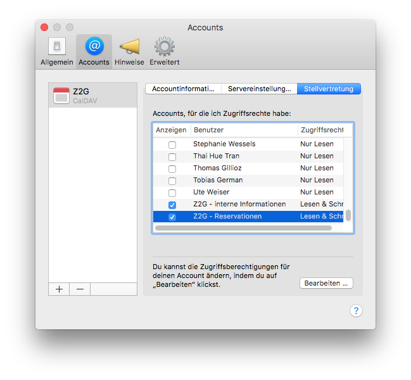Image resolution: width=411 pixels, height=380 pixels.
Task: Click Nur Lesen for Ute Weiser
Action: 317,192
